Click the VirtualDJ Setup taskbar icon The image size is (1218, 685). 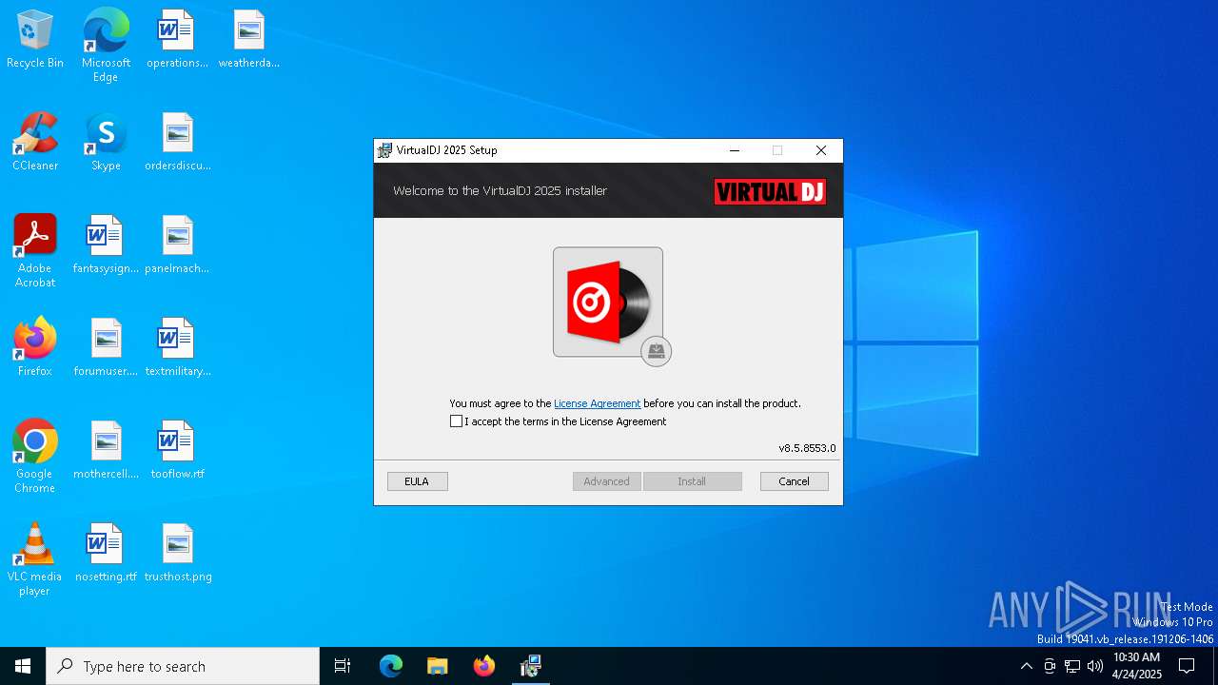tap(531, 666)
